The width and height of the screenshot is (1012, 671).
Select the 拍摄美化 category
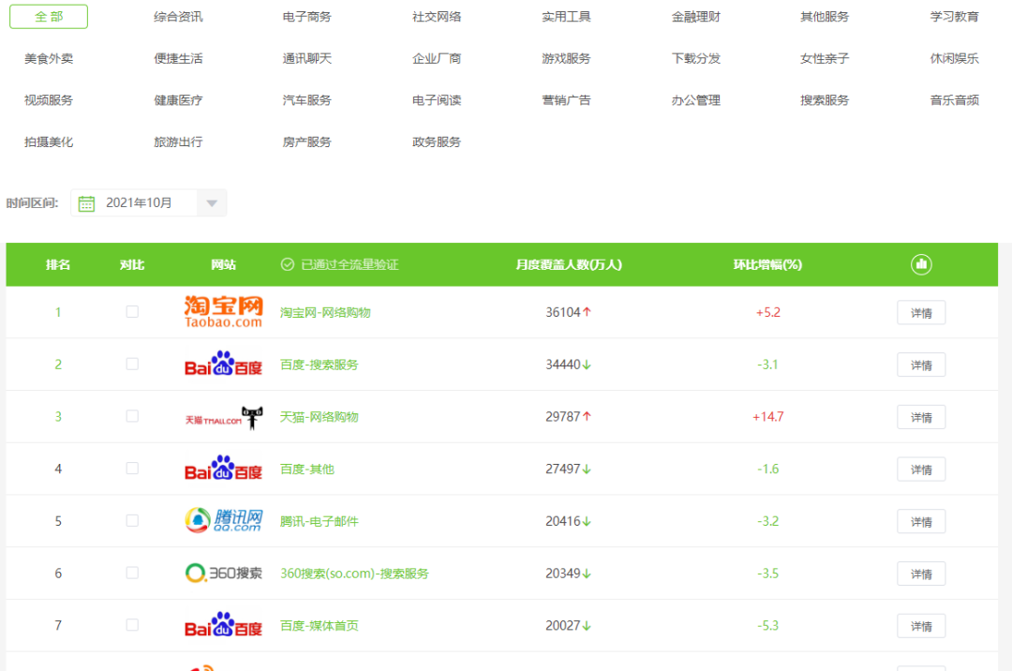(x=49, y=142)
